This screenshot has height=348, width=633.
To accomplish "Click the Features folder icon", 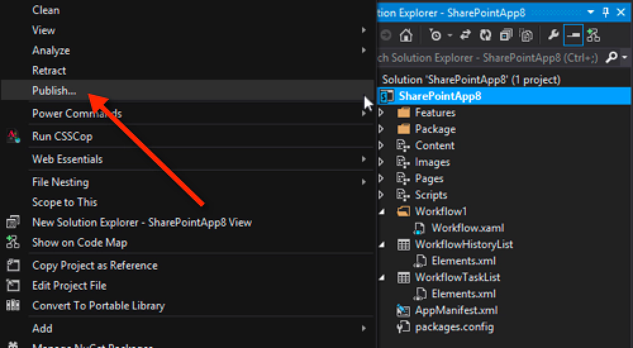I will [x=404, y=112].
